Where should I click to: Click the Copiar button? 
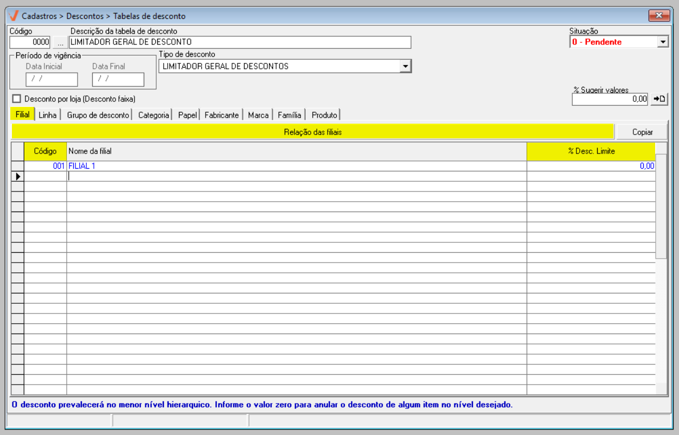[642, 132]
